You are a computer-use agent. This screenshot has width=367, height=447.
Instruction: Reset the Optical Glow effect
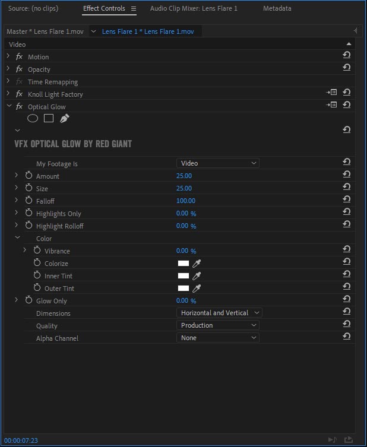346,104
